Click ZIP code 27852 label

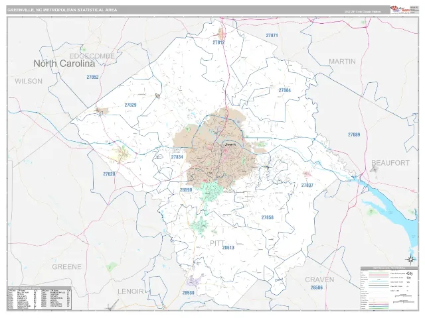92,77
